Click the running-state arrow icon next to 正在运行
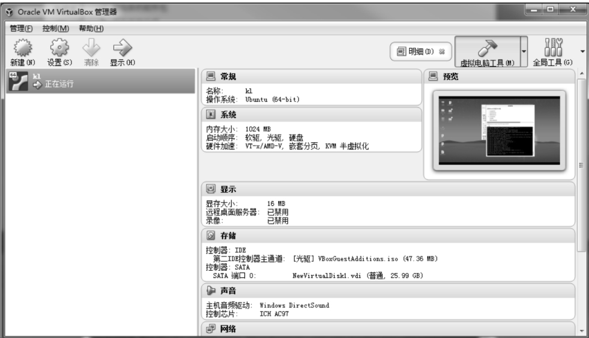This screenshot has width=589, height=338. point(37,85)
